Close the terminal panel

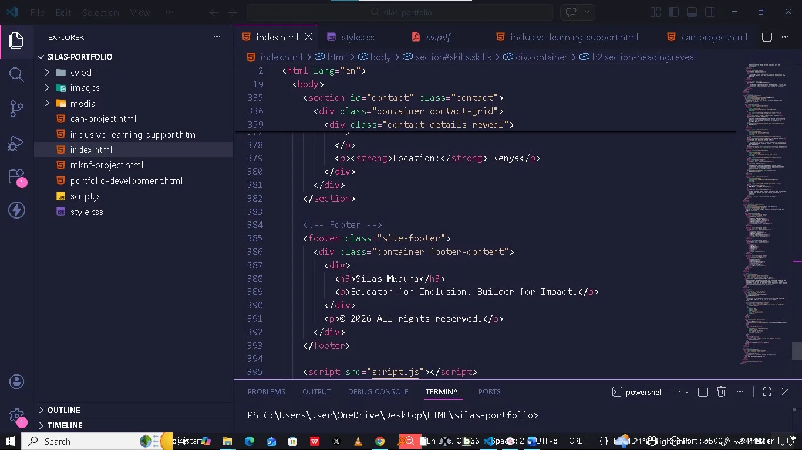[785, 392]
